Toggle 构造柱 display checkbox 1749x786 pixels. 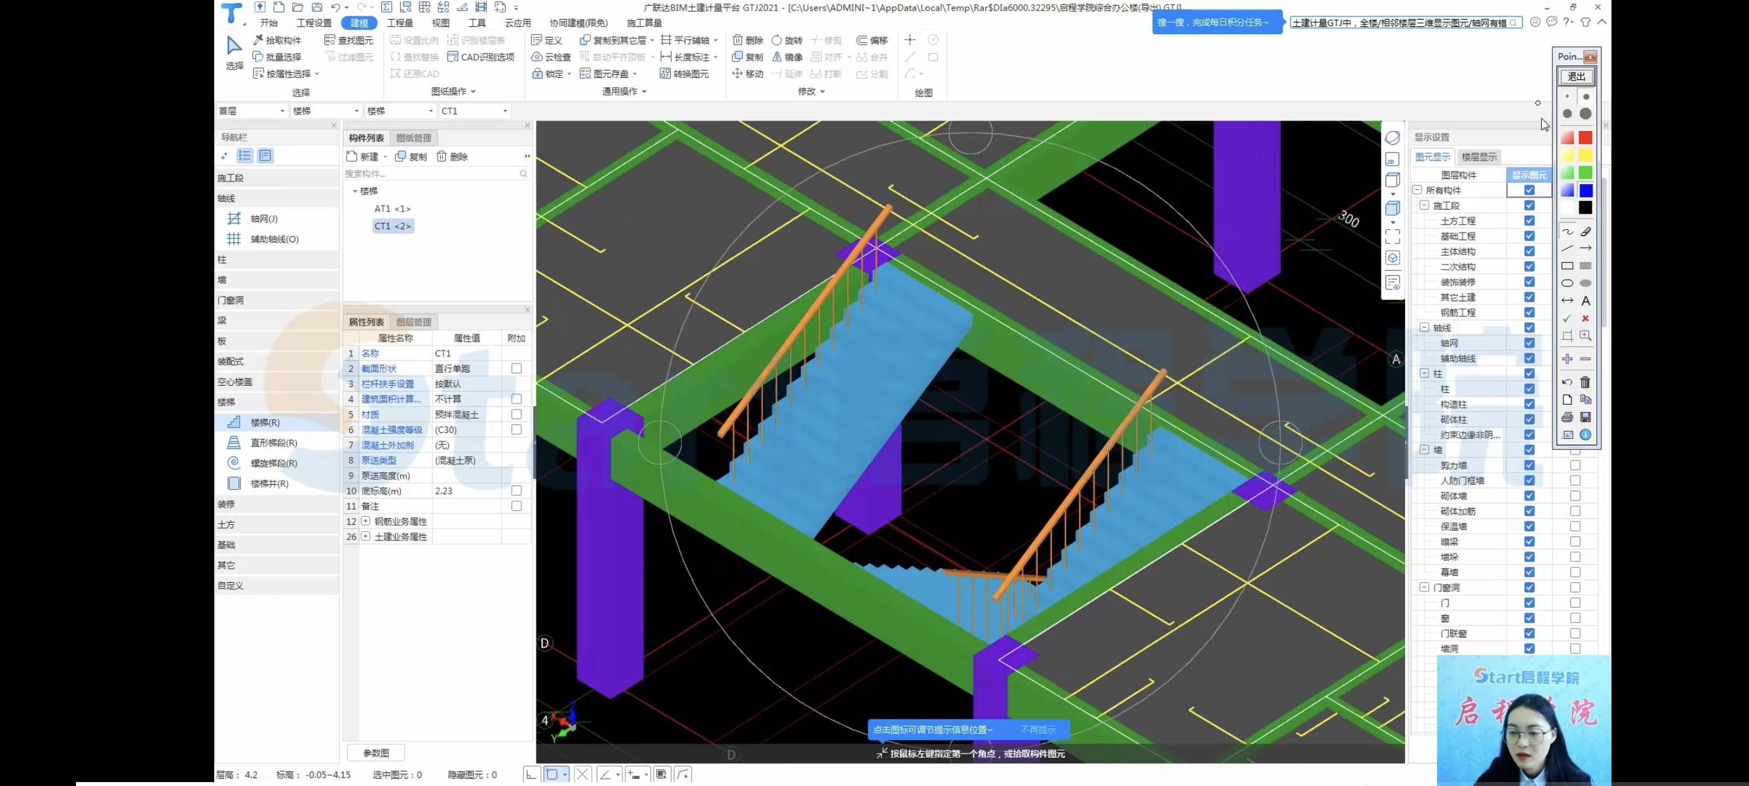1529,404
